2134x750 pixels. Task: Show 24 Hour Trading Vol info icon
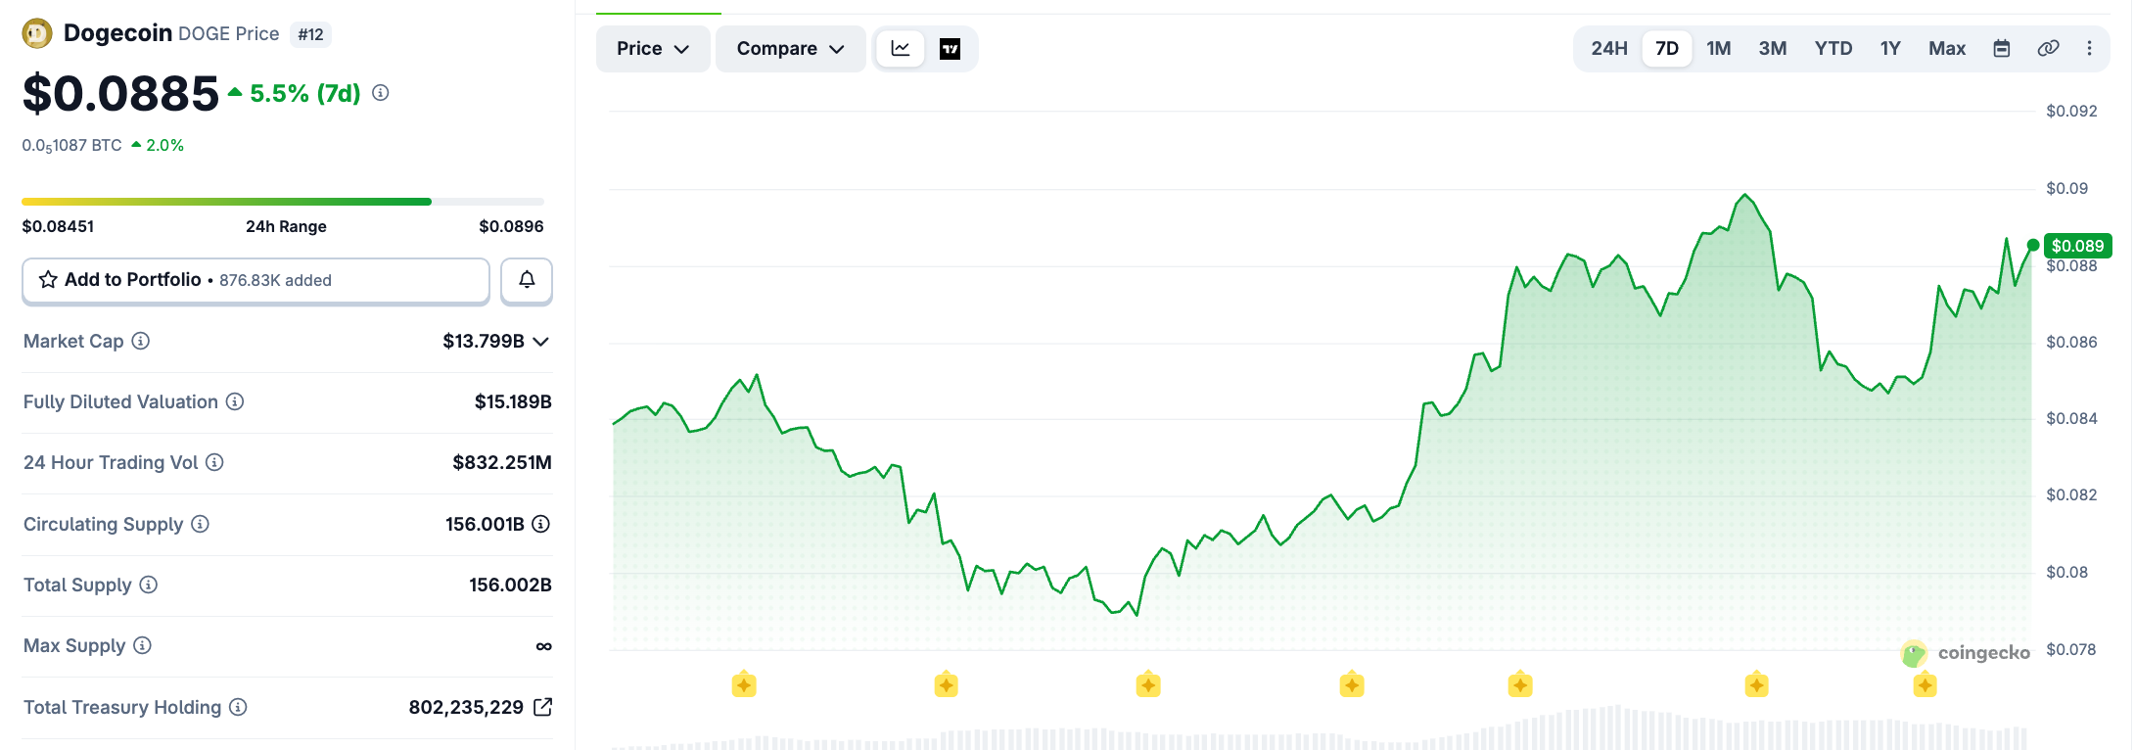[x=214, y=462]
